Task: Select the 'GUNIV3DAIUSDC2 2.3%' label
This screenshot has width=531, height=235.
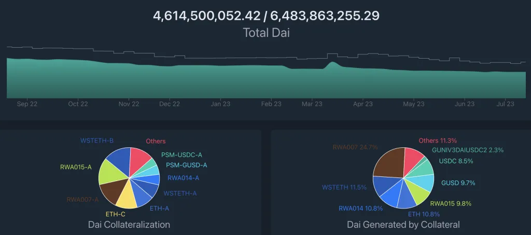Action: click(x=468, y=150)
